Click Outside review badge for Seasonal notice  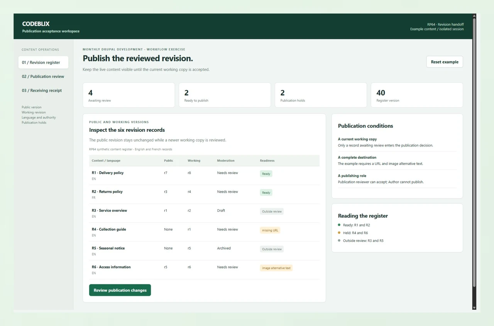coord(272,249)
